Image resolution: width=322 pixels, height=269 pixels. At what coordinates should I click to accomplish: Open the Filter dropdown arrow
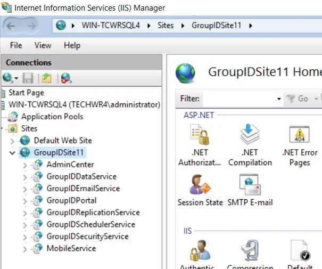(x=279, y=99)
